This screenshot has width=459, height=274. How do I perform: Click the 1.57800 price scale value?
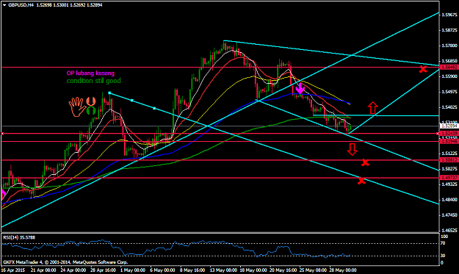pyautogui.click(x=449, y=46)
